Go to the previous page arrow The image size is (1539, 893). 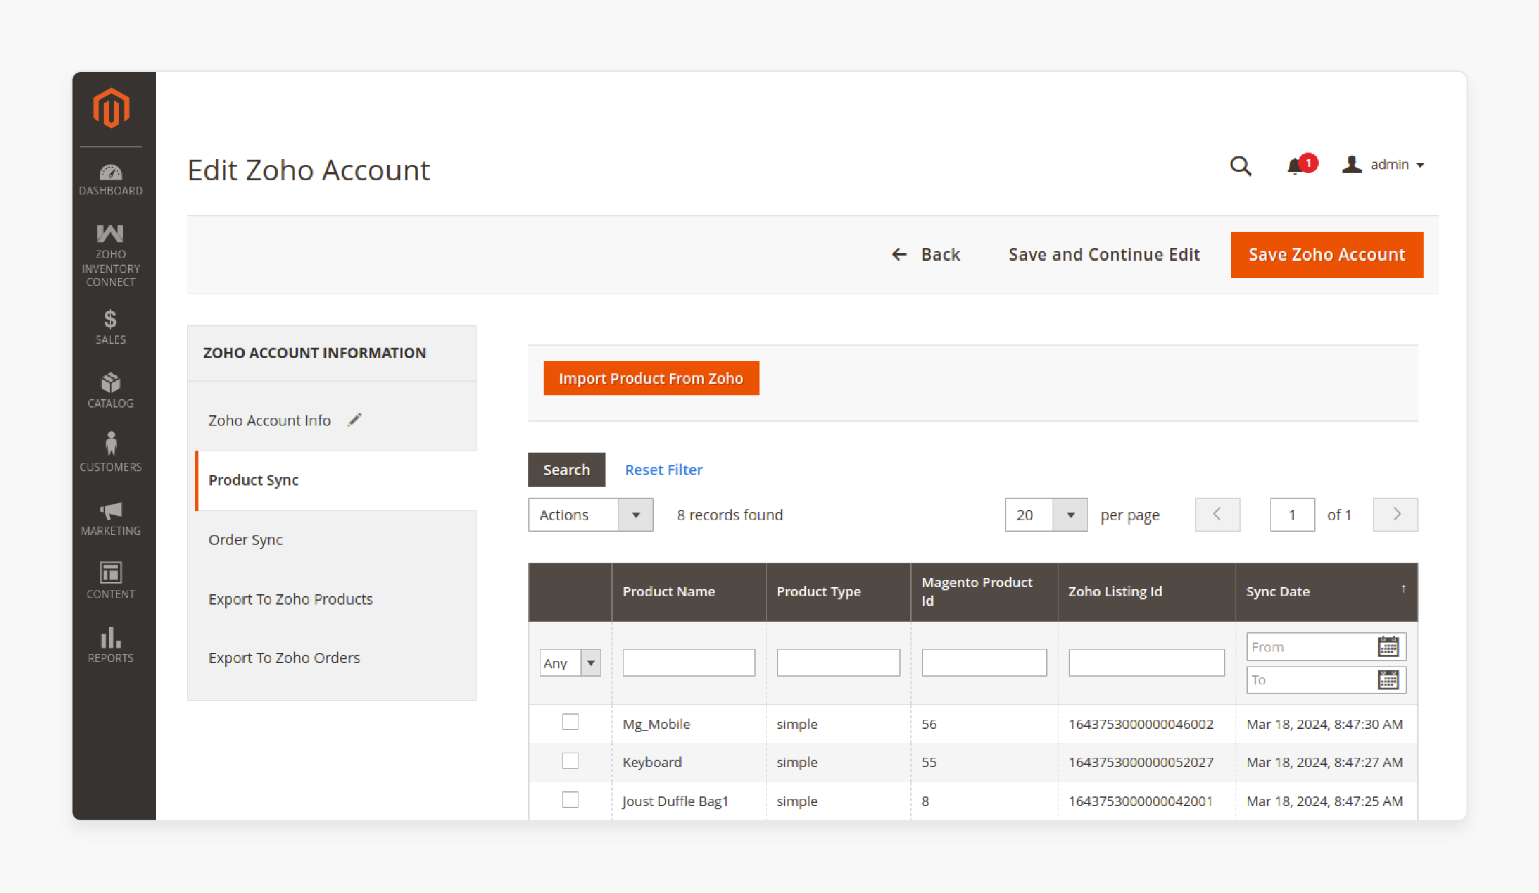1217,514
